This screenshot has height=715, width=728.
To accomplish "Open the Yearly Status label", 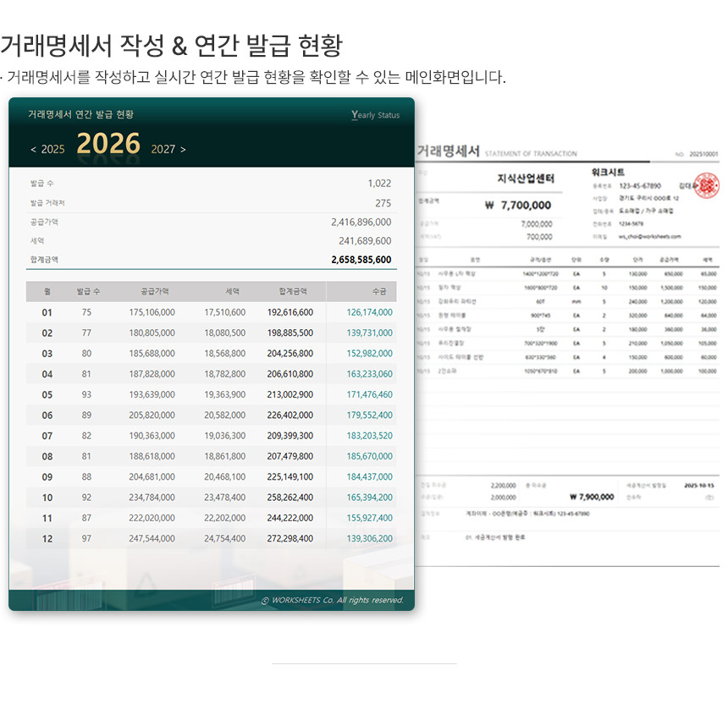I will [x=375, y=115].
